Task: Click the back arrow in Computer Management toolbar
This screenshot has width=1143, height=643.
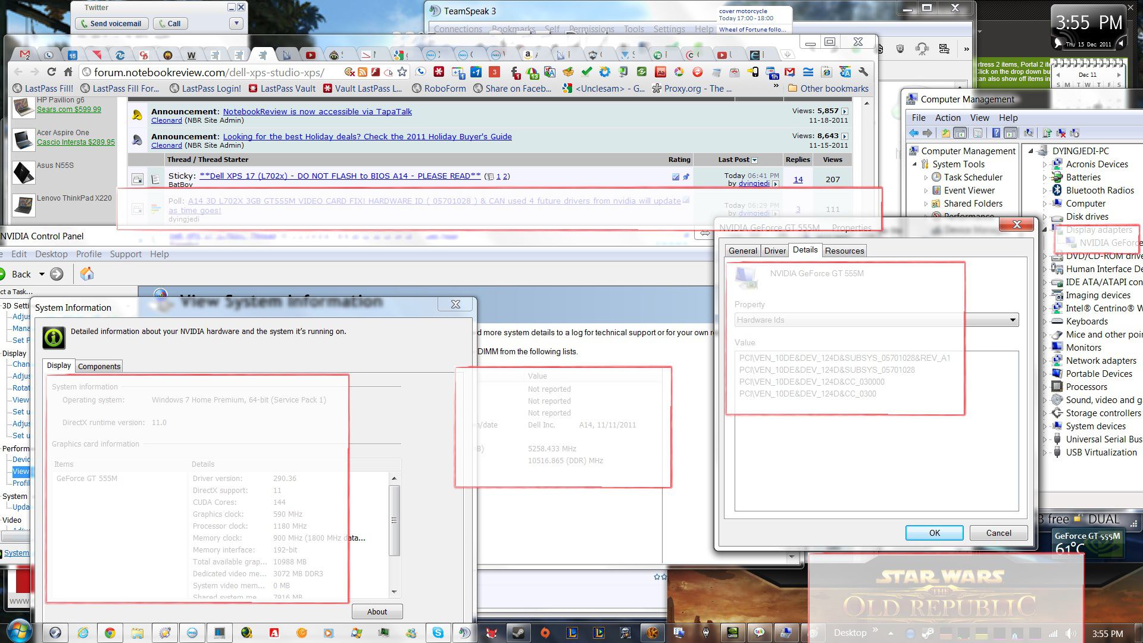Action: coord(914,133)
